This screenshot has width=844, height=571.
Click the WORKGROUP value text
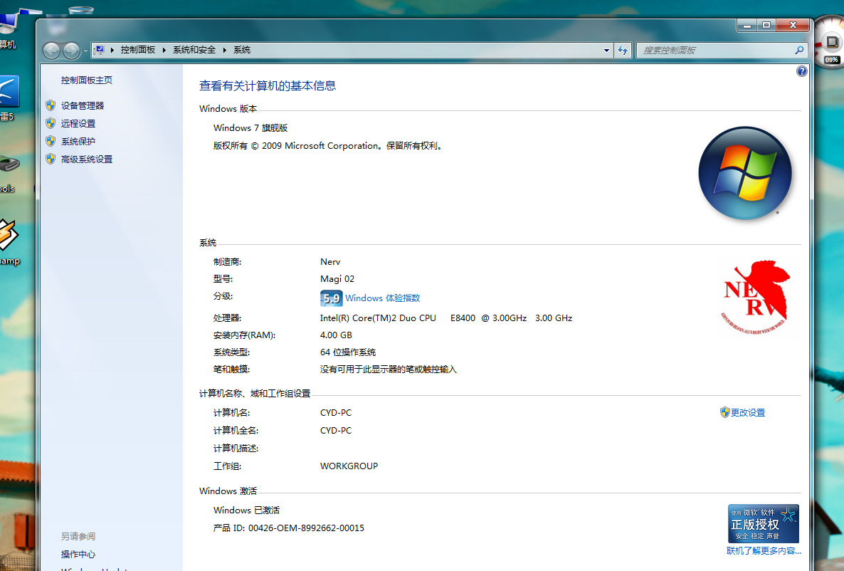click(349, 466)
